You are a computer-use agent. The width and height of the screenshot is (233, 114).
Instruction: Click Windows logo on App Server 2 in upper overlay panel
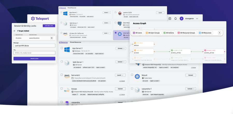65,13
